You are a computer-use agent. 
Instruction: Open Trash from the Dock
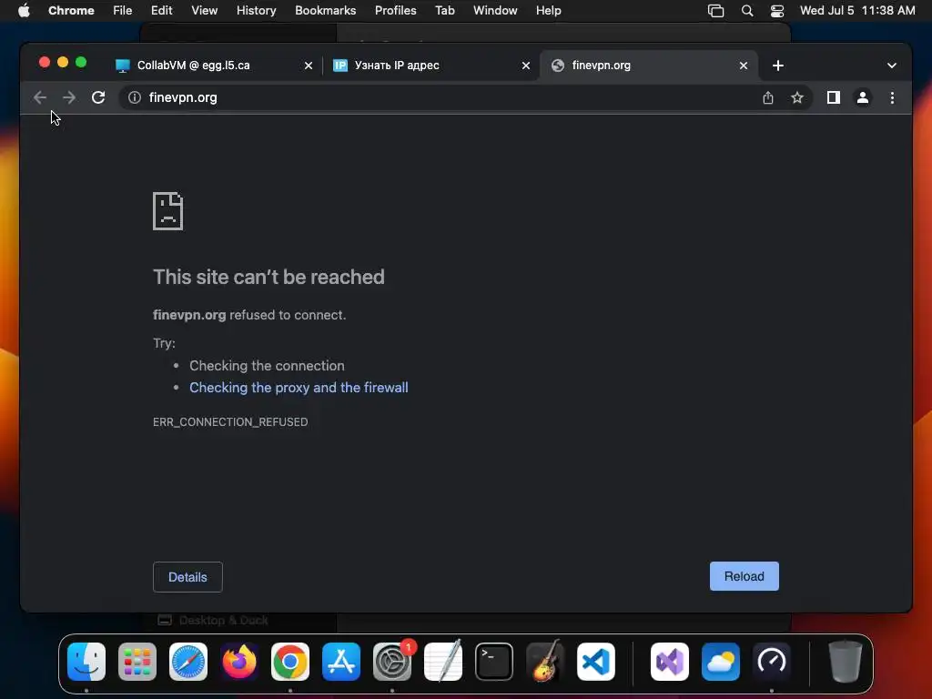coord(846,662)
